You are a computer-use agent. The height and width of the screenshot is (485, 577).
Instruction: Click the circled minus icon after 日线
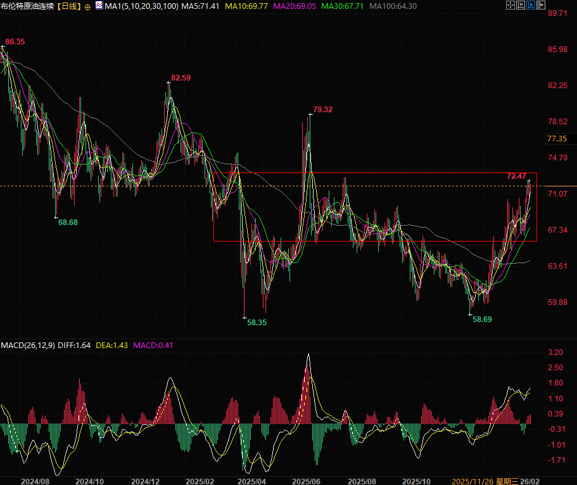[x=87, y=6]
